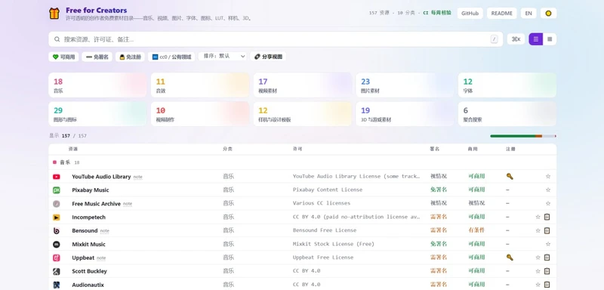
Task: Open the Scott Buckley link
Action: 89,272
